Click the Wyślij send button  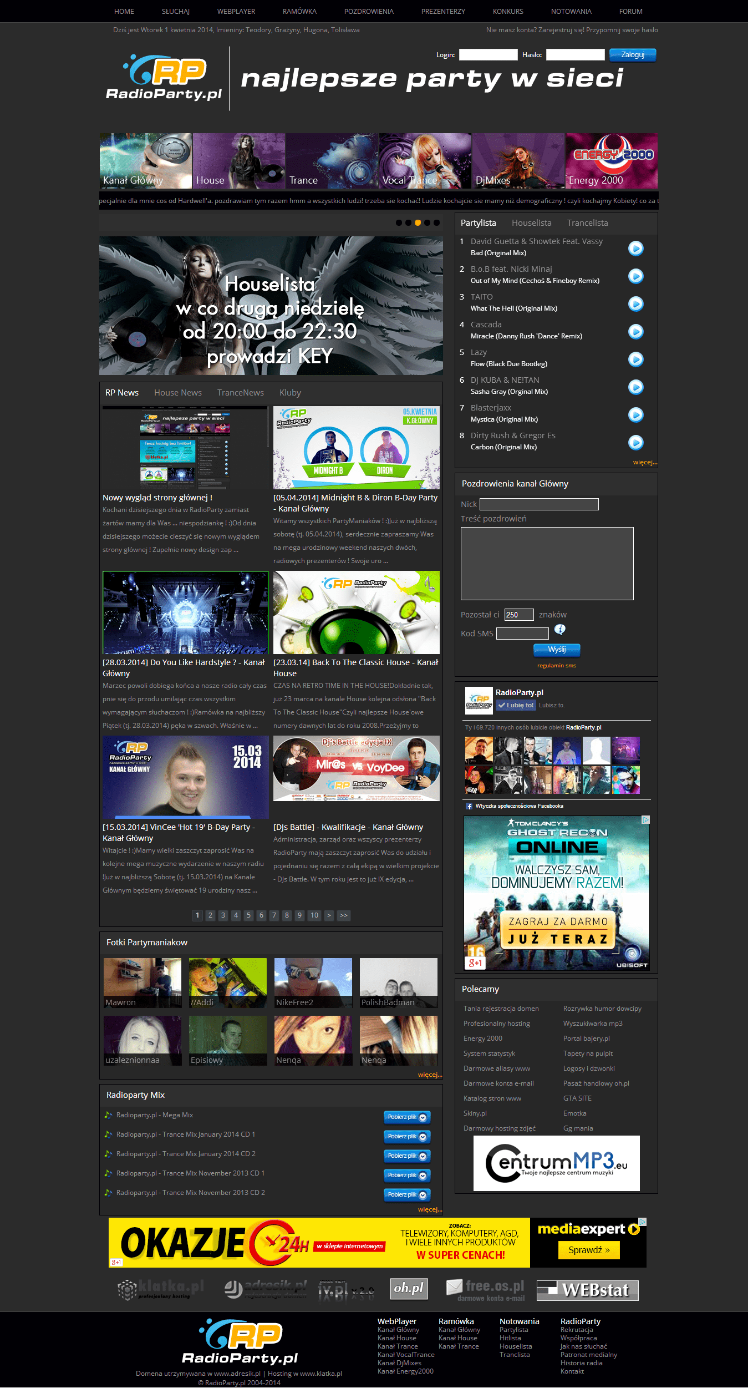coord(557,650)
